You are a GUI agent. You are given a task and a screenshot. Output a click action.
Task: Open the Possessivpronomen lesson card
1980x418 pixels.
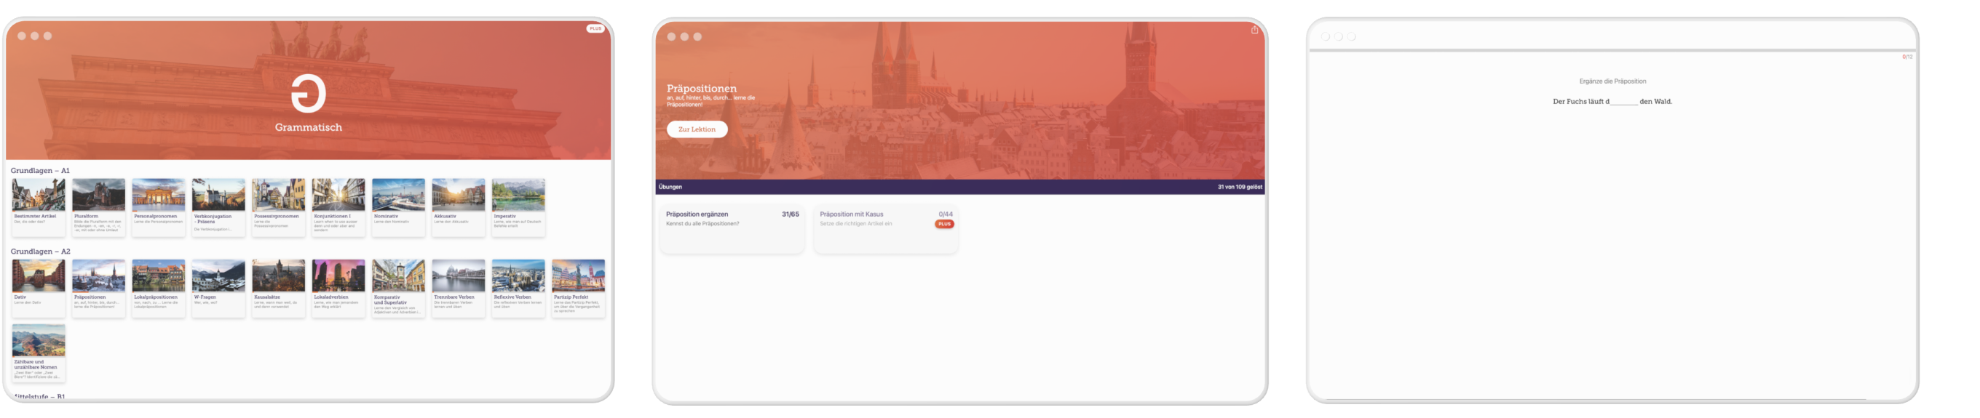(x=278, y=208)
